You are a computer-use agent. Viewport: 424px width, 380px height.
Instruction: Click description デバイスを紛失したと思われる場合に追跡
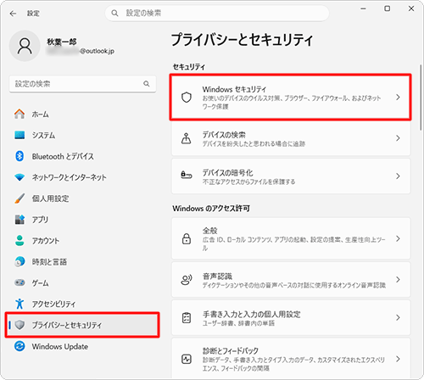pyautogui.click(x=254, y=143)
